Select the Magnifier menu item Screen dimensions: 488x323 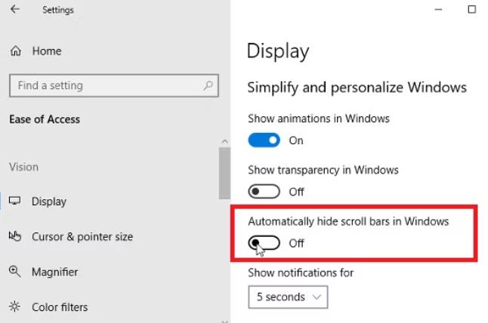pos(55,272)
